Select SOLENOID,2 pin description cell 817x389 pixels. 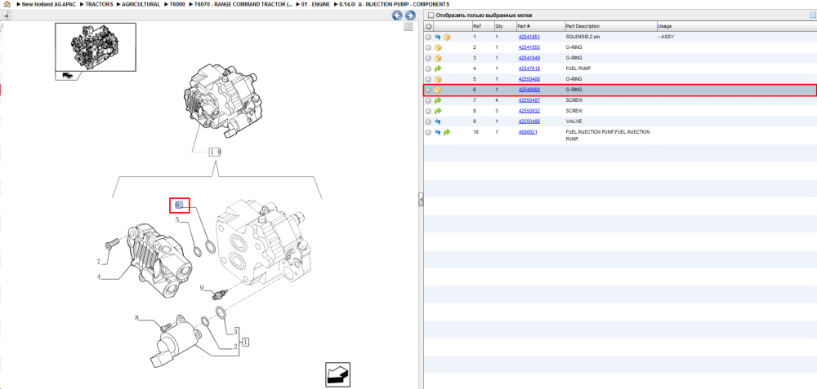(583, 37)
